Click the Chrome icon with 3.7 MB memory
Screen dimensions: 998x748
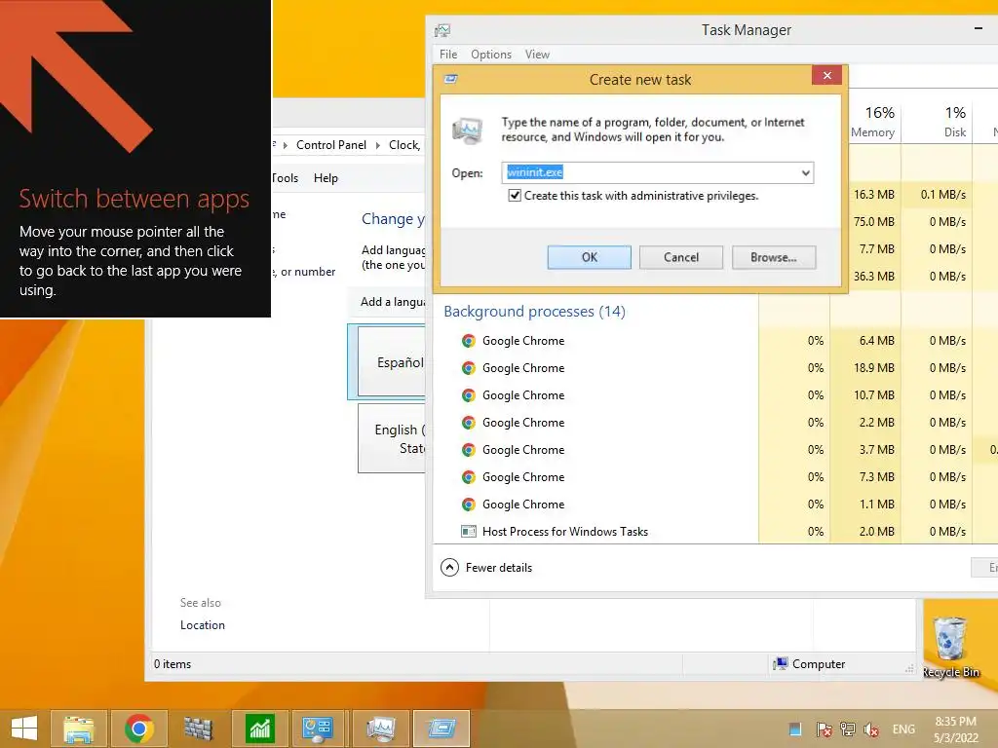[x=469, y=450]
